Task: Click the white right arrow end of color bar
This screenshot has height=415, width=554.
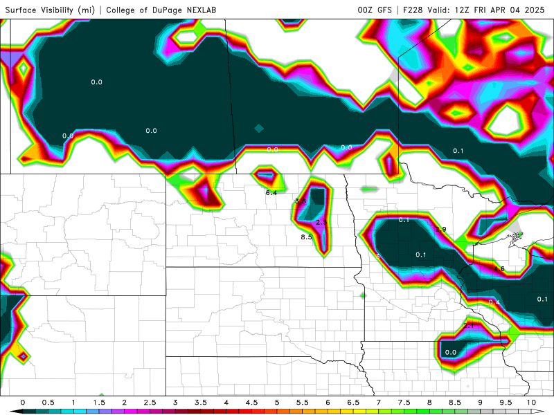Action: [538, 412]
